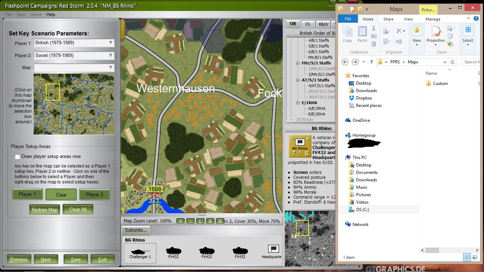Screen dimensions: 484x272
Task: Switch Explorer to details view button
Action: [467, 257]
